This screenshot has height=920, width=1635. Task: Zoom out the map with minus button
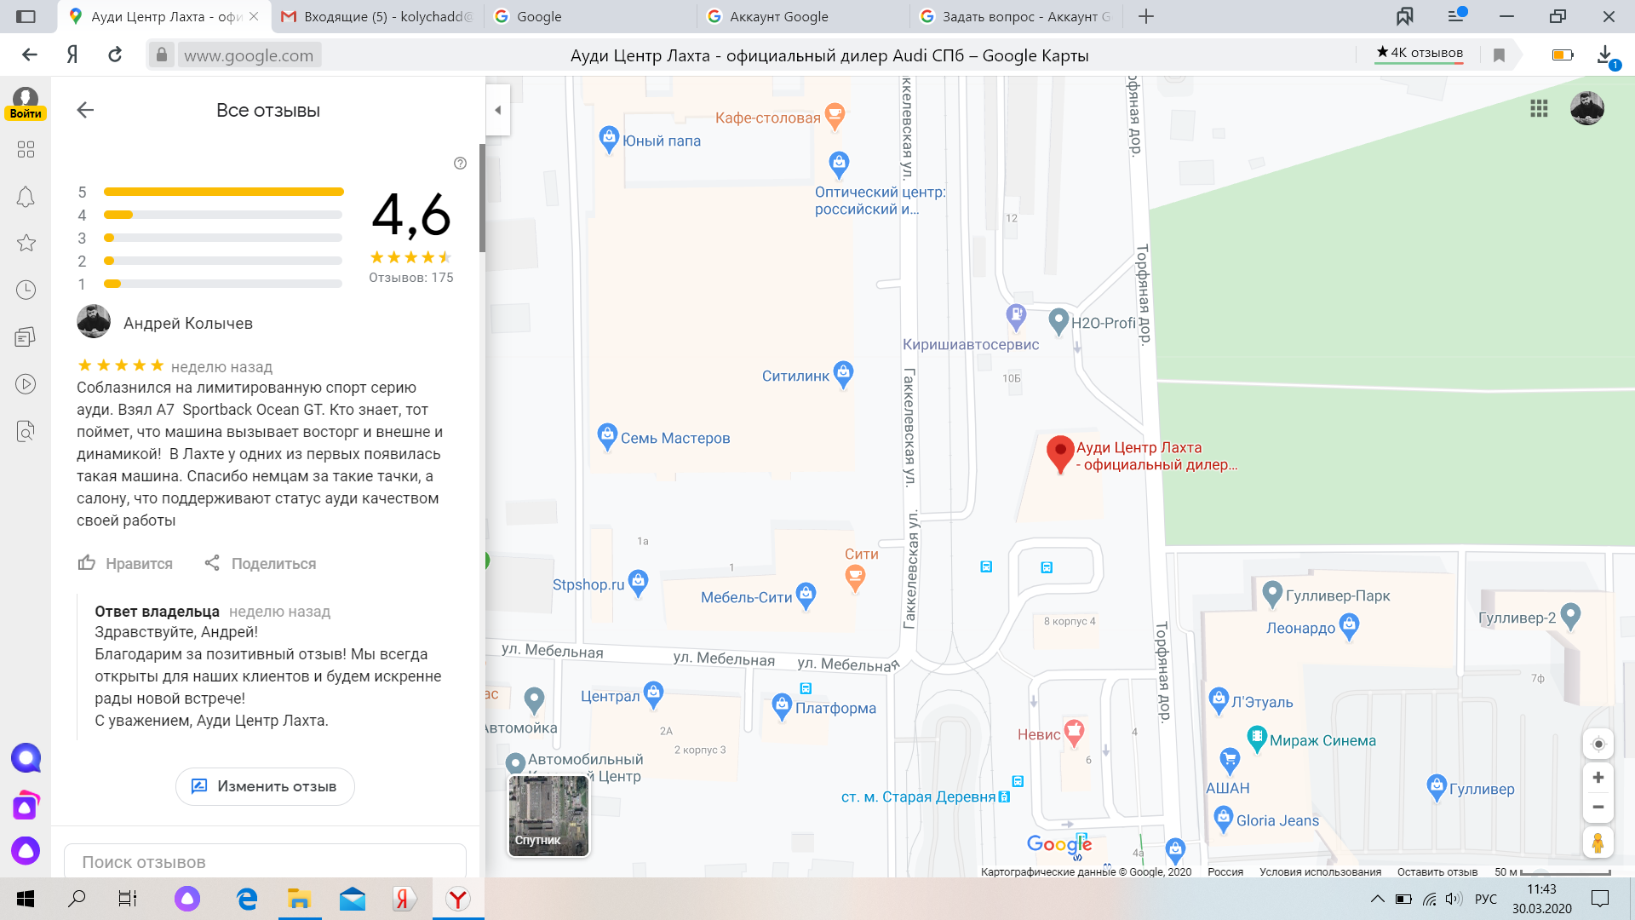coord(1598,808)
